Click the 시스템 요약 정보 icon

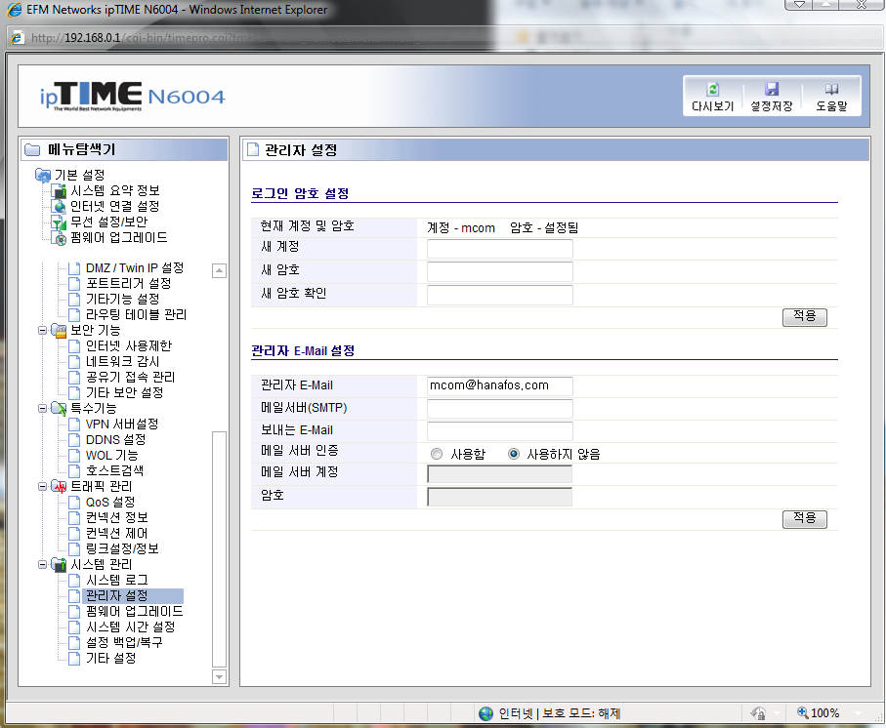[60, 190]
